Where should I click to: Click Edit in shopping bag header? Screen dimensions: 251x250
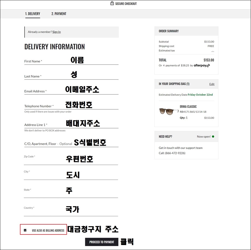tap(212, 84)
